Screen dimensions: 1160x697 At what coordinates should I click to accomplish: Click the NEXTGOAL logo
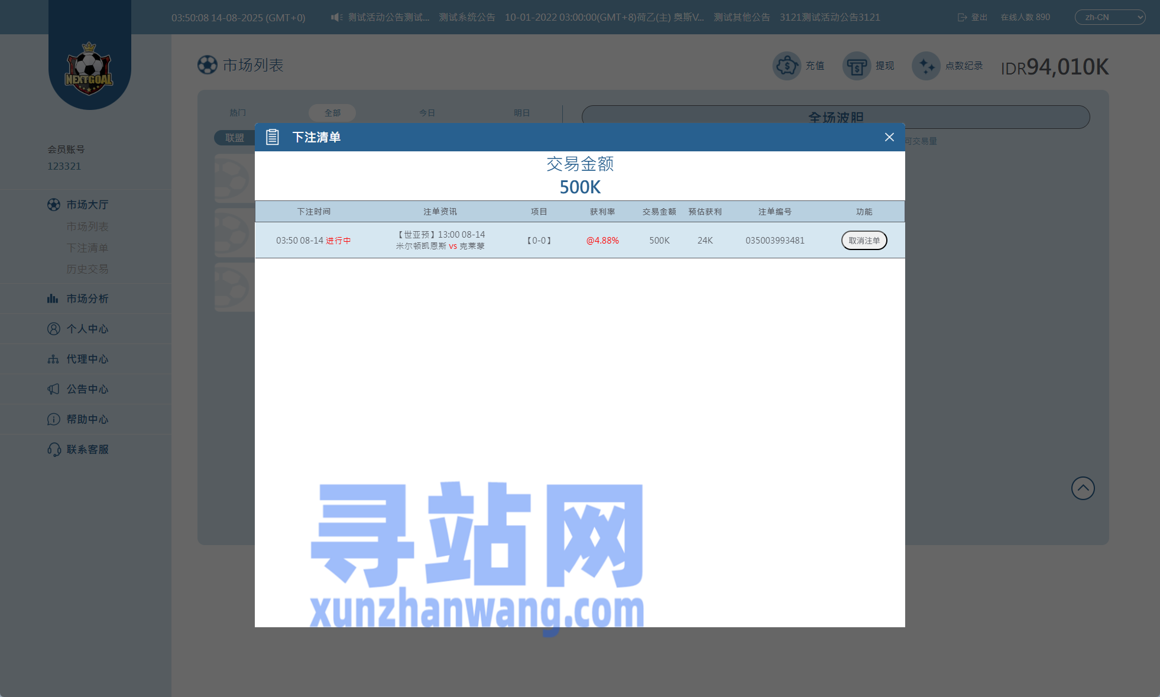coord(89,69)
